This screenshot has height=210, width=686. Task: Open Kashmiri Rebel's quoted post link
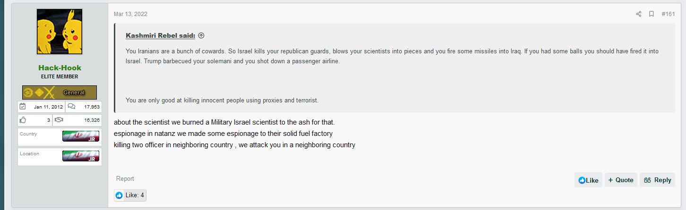pos(160,35)
